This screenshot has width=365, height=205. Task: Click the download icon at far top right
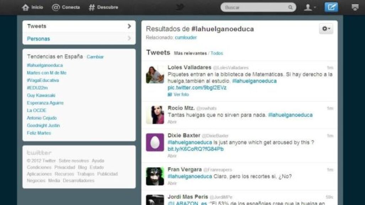point(355,7)
